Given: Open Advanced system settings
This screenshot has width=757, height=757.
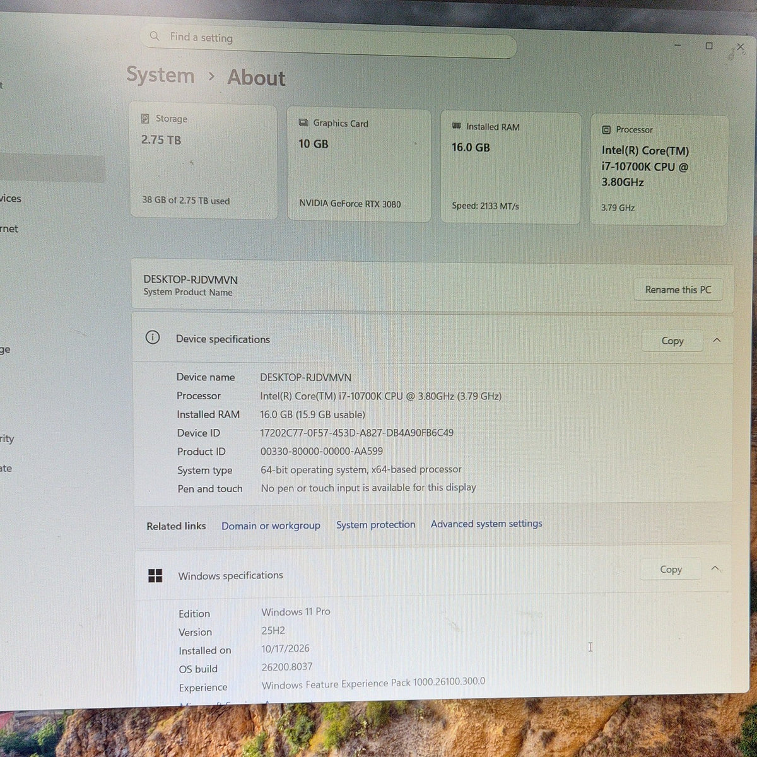Looking at the screenshot, I should pos(486,524).
